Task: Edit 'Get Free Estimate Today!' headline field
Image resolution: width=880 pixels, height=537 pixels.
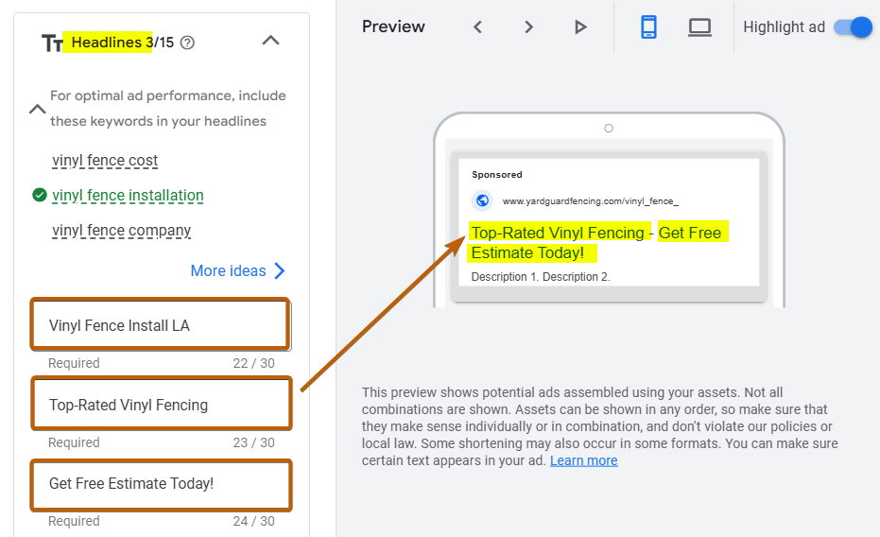Action: (159, 483)
